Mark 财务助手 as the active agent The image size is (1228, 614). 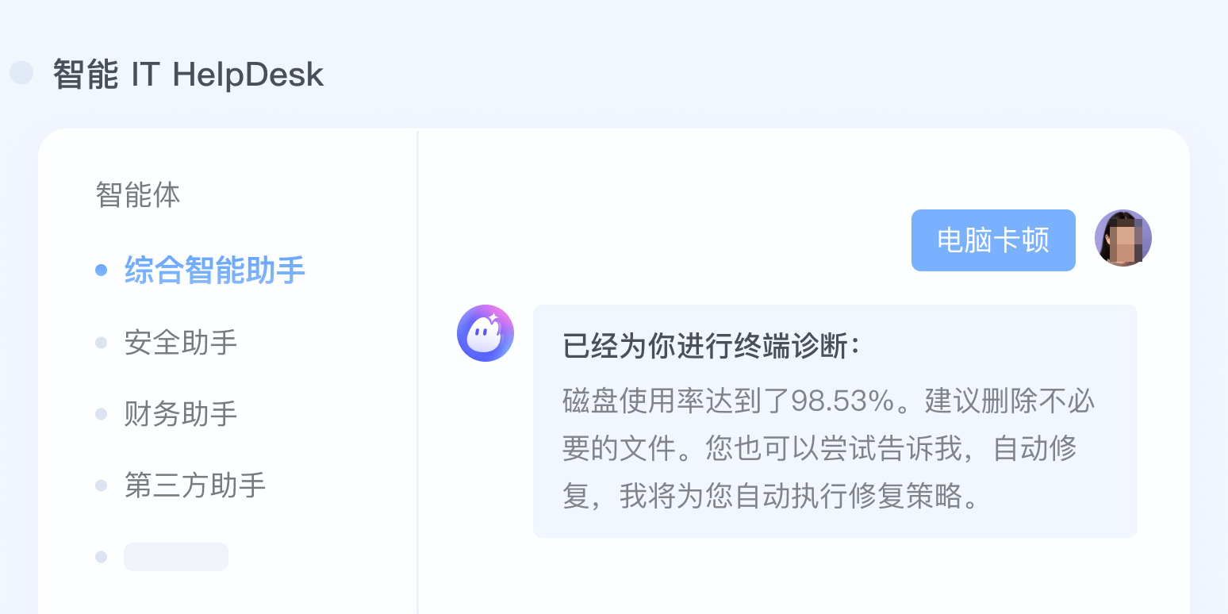(x=180, y=413)
